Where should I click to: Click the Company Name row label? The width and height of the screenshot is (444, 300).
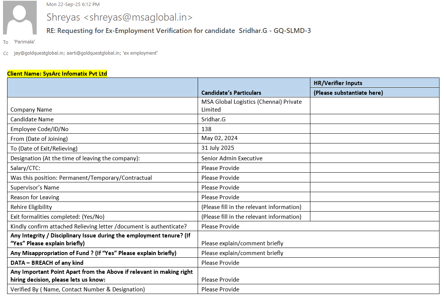(x=31, y=110)
